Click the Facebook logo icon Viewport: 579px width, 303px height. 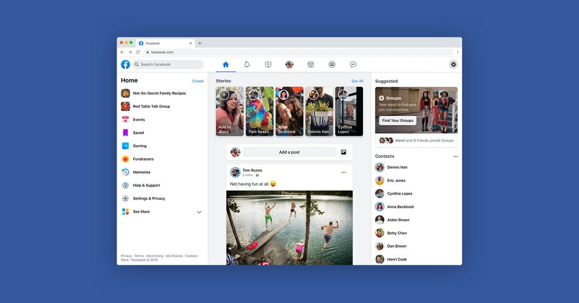pyautogui.click(x=125, y=64)
